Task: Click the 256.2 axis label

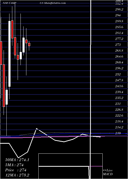Action: click(119, 68)
